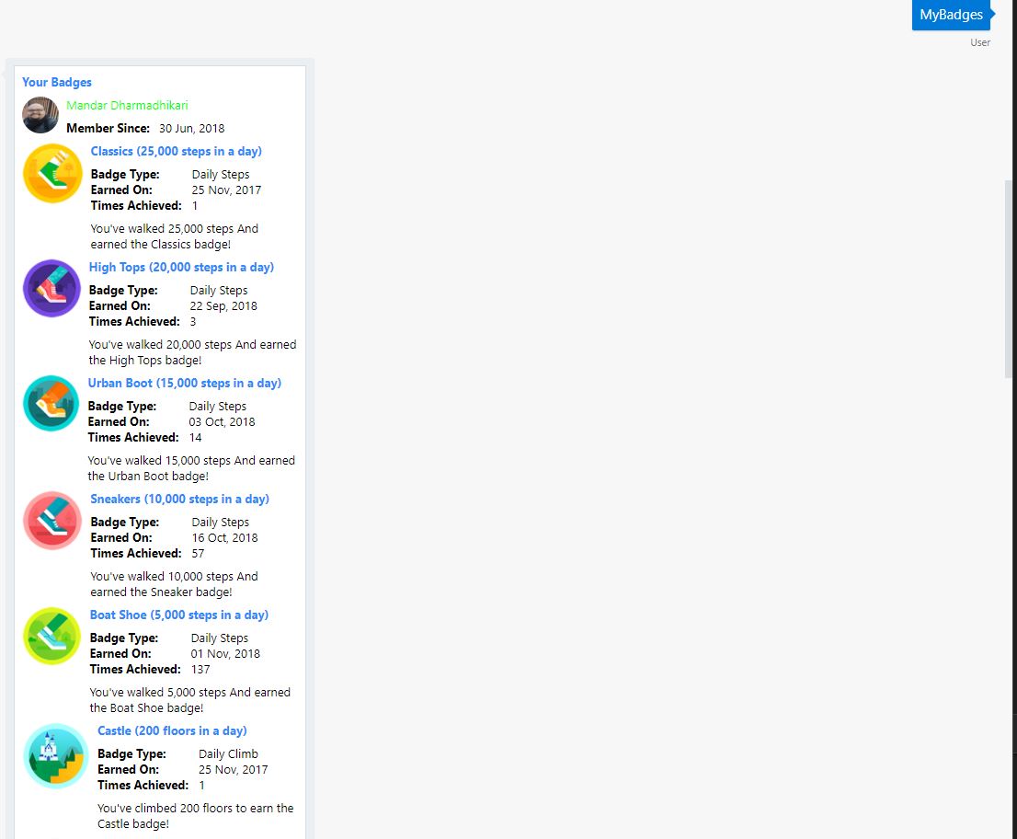Click the User label under MyBadges
This screenshot has height=839, width=1017.
click(x=980, y=43)
